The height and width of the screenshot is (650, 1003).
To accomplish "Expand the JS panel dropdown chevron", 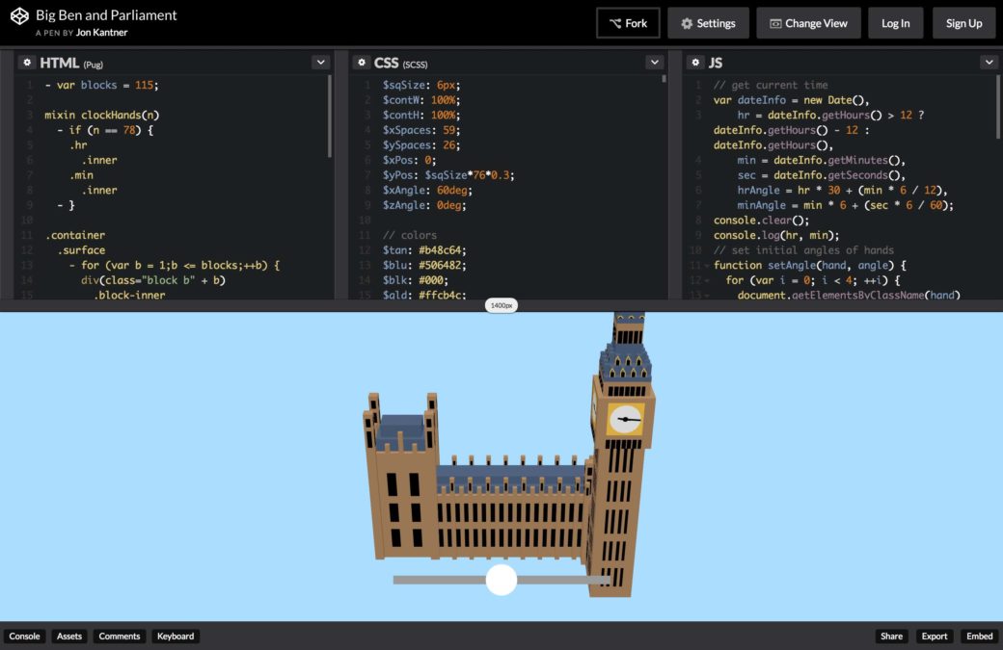I will 989,62.
